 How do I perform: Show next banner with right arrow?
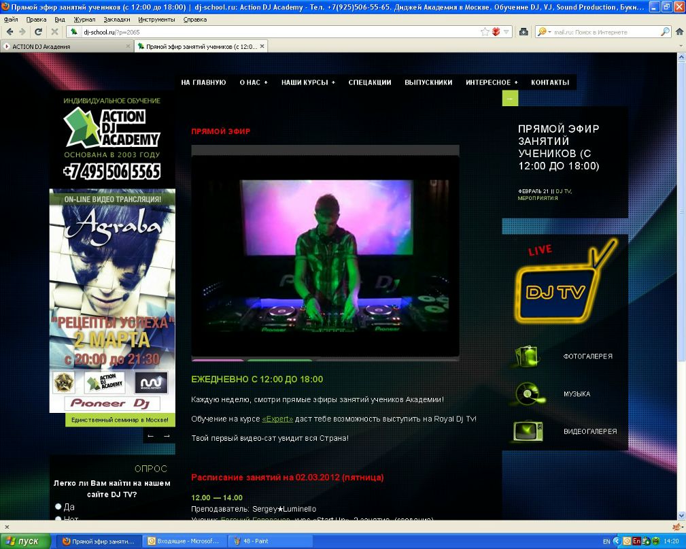point(167,435)
